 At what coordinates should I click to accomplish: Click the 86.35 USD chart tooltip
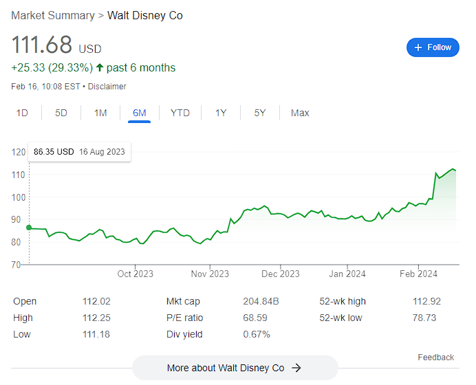[79, 152]
